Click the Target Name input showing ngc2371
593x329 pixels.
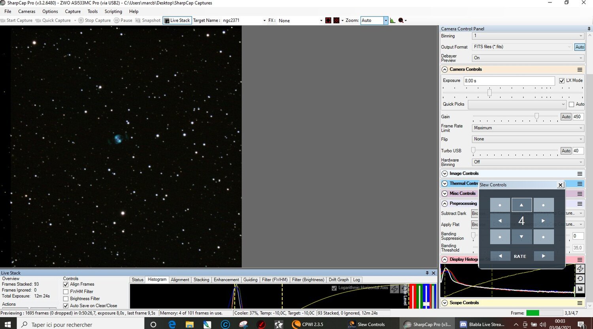241,20
